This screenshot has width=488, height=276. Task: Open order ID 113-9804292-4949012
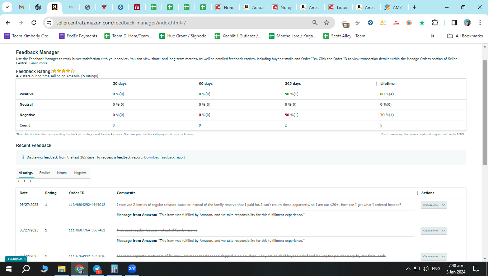click(87, 205)
